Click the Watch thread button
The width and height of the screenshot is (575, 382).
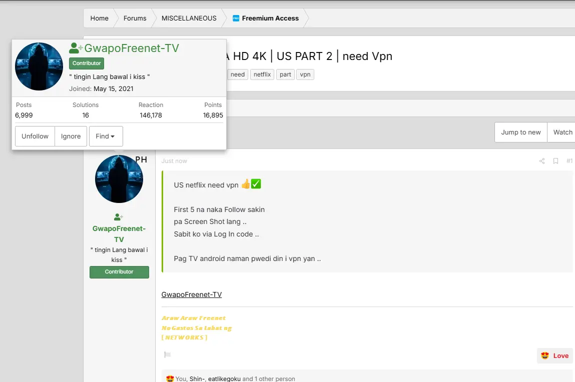[562, 132]
